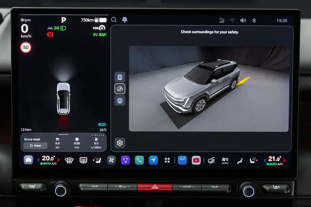
Task: Toggle front windshield defrost
Action: tap(69, 160)
